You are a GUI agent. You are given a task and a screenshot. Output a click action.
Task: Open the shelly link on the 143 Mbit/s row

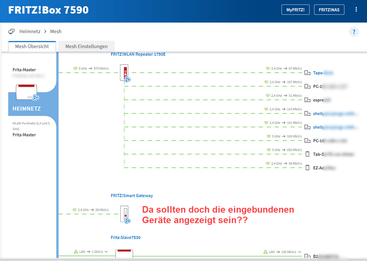pos(336,114)
